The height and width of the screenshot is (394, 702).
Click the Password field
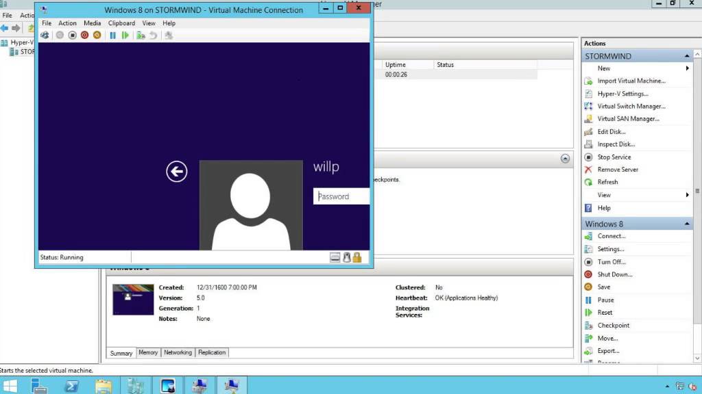click(x=341, y=196)
